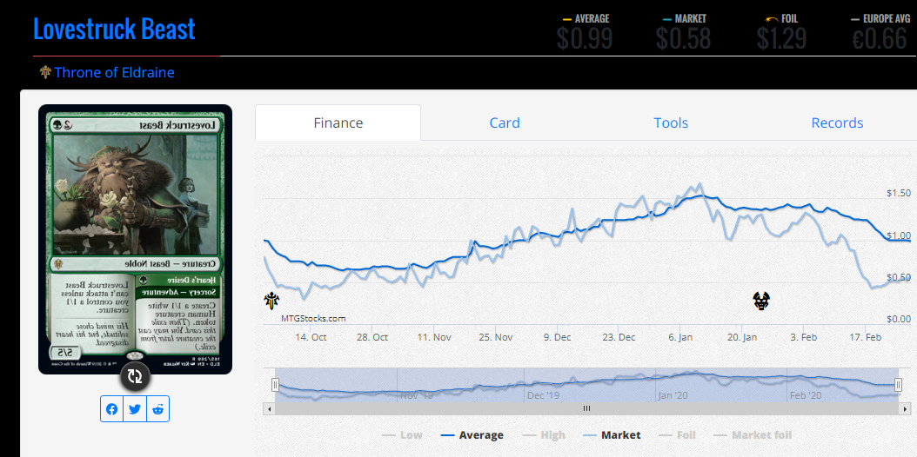Click the MARKET price $0.58
Image resolution: width=917 pixels, height=457 pixels.
pyautogui.click(x=683, y=38)
